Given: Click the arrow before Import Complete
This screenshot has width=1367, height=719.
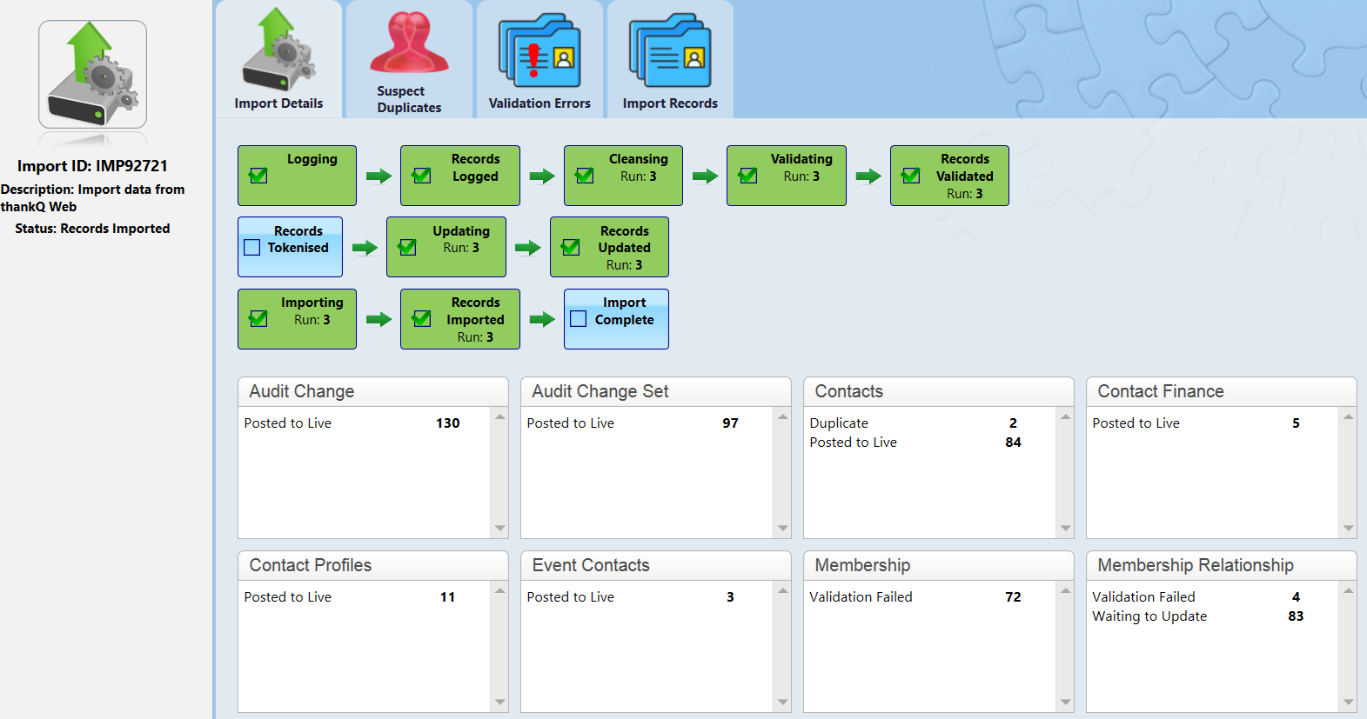Looking at the screenshot, I should coord(542,319).
